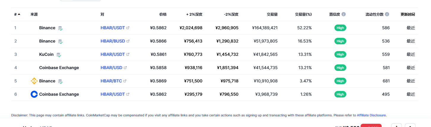Click external link icon after HBAR/USD

tap(125, 68)
